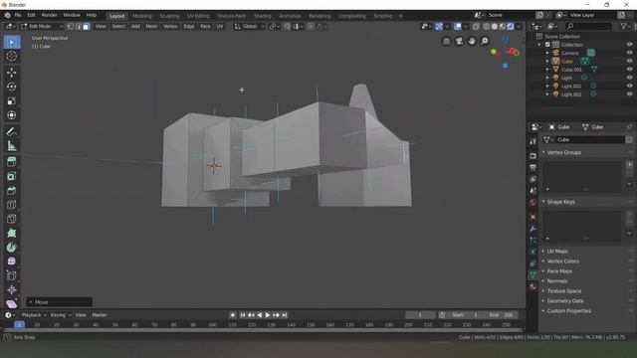Open the Keying dropdown
The image size is (637, 358).
[x=60, y=315]
